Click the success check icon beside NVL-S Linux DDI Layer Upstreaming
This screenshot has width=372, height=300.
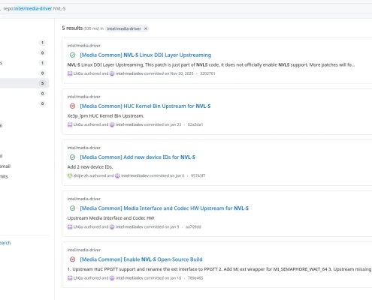[72, 55]
